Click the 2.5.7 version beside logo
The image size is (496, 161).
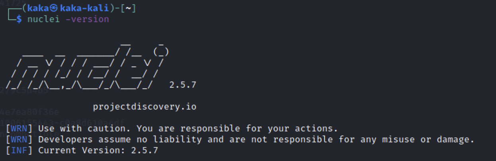coord(183,85)
